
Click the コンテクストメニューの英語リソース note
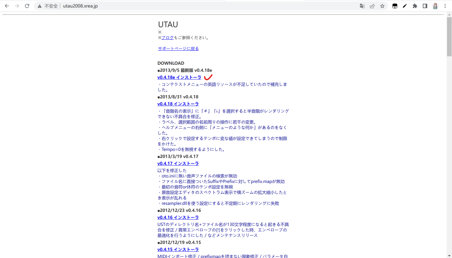(222, 87)
